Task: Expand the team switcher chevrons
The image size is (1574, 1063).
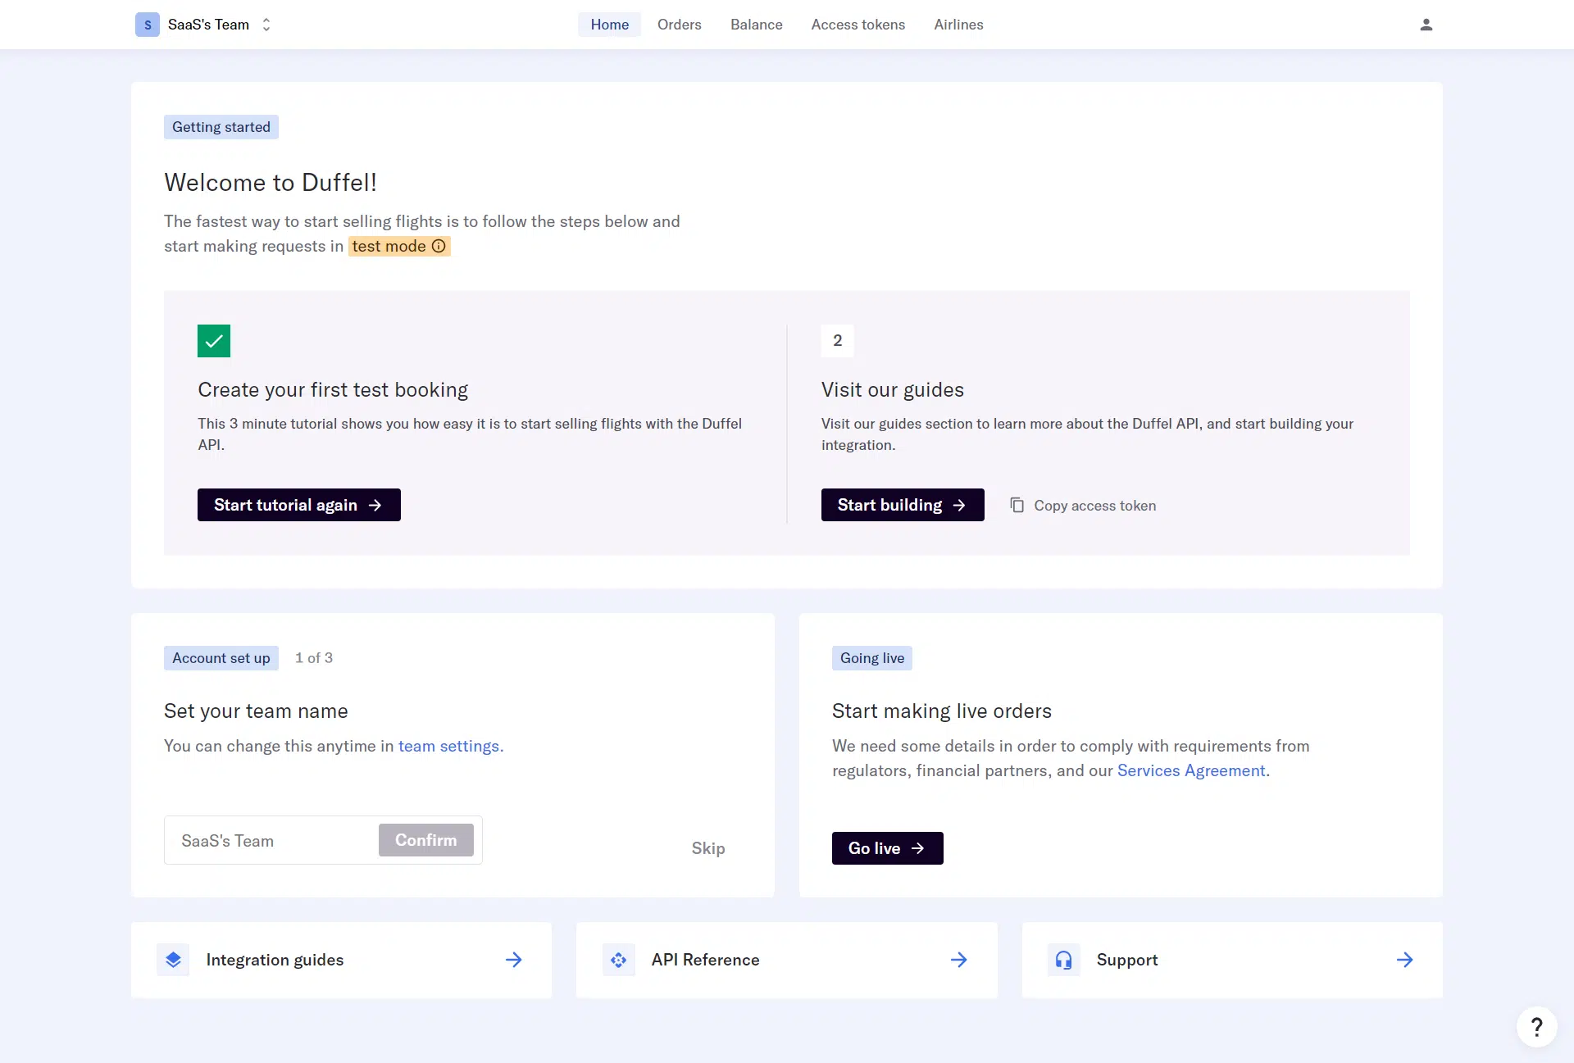Action: [266, 25]
